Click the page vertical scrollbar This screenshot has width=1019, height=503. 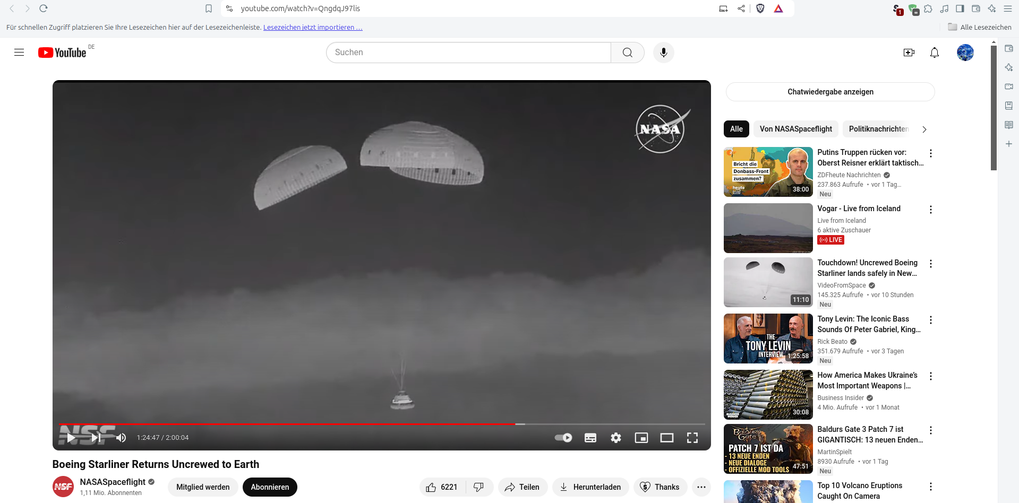coord(994,108)
